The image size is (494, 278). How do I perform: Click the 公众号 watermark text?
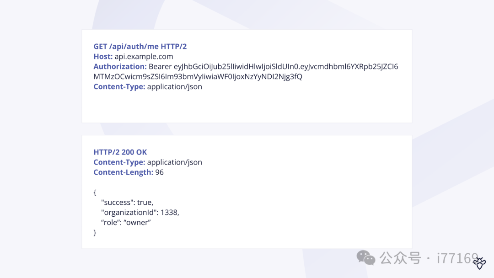point(400,258)
